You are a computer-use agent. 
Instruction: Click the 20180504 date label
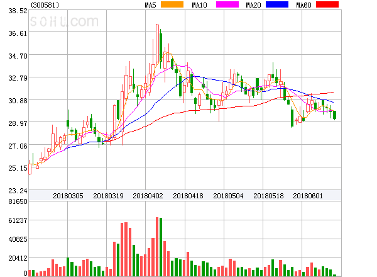[x=228, y=196]
